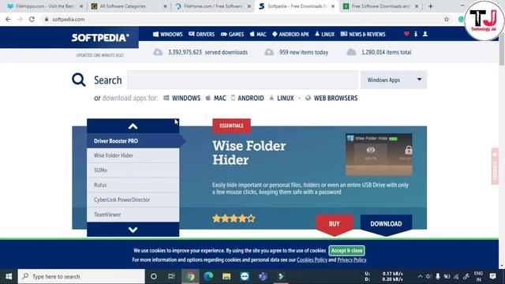Open the Linux section in top nav
Screen dimensions: 505x284
[324, 34]
